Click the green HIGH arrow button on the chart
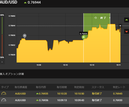Image resolution: width=129 pixels, height=107 pixels. (x=127, y=20)
